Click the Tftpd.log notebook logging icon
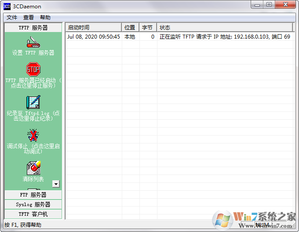Screen dimensions: 299x232 33,102
